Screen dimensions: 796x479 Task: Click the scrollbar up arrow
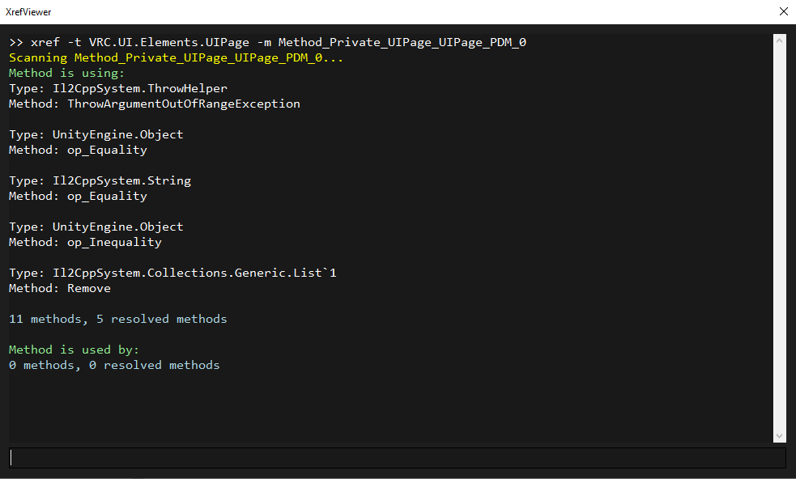coord(779,40)
